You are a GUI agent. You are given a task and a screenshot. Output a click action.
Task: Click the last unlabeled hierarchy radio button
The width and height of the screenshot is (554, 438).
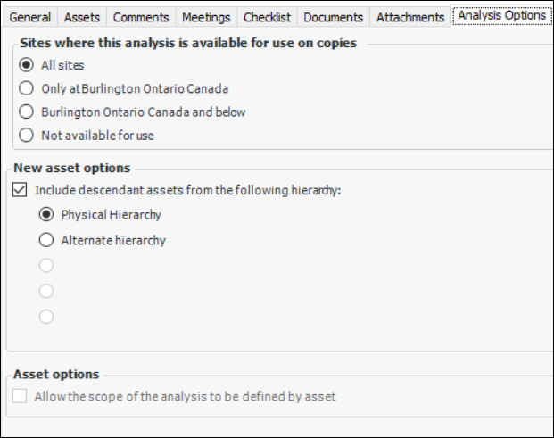[45, 316]
